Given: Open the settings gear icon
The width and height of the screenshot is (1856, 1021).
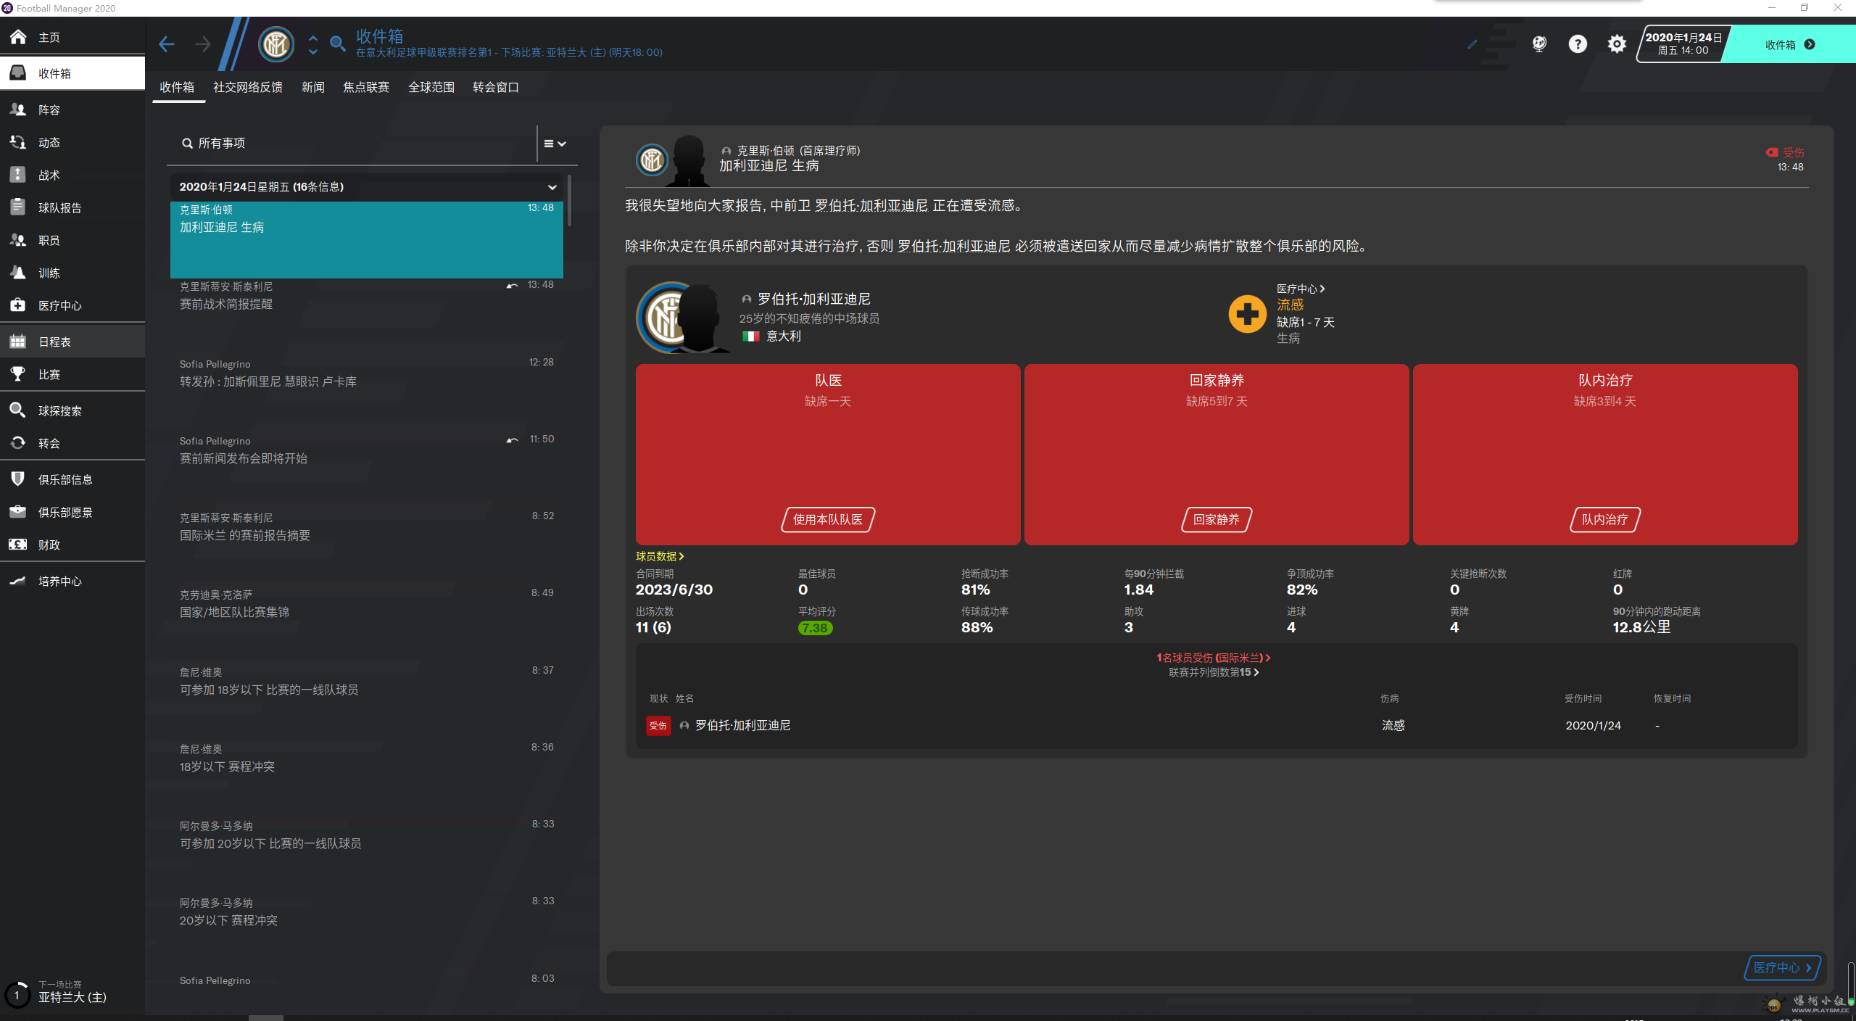Looking at the screenshot, I should (x=1616, y=44).
